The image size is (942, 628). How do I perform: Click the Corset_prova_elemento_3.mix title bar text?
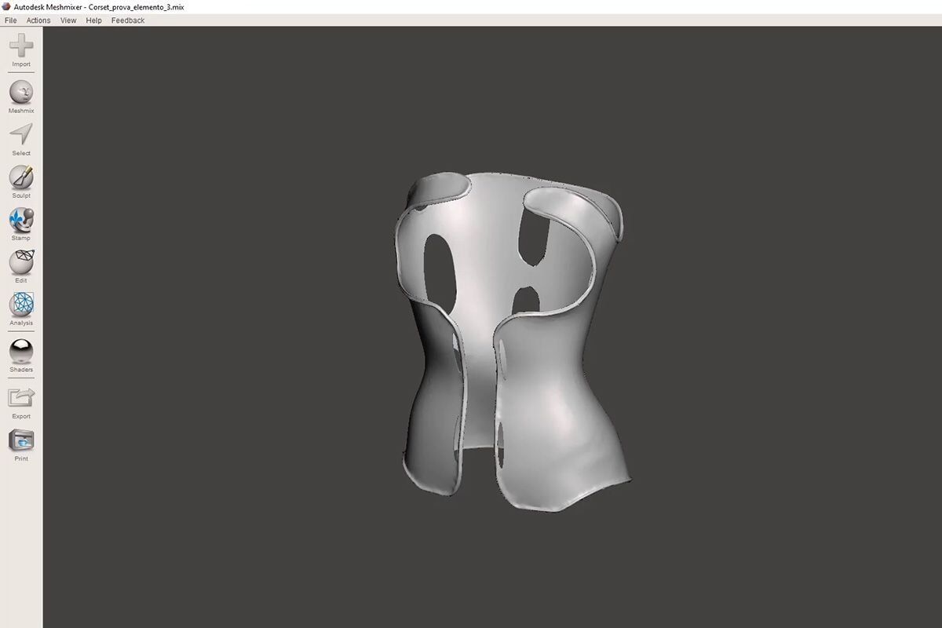135,6
